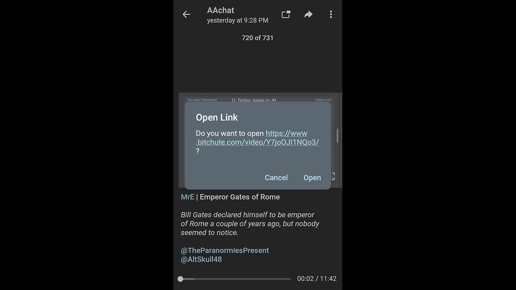Open the @AltSkull48 mention
The width and height of the screenshot is (516, 290).
click(201, 259)
